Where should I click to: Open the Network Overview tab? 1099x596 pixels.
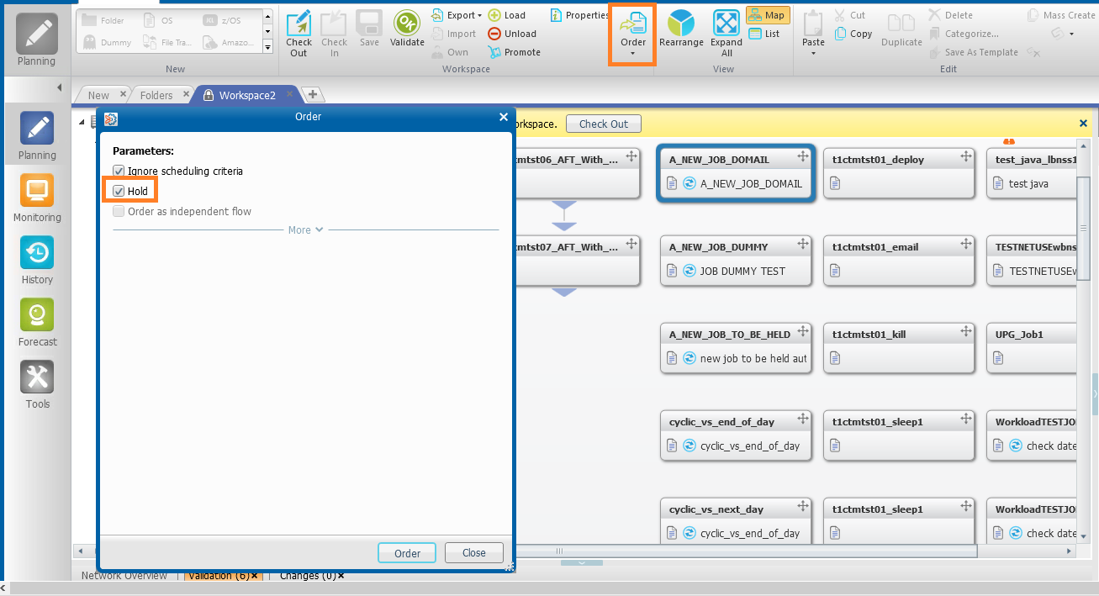(x=124, y=576)
